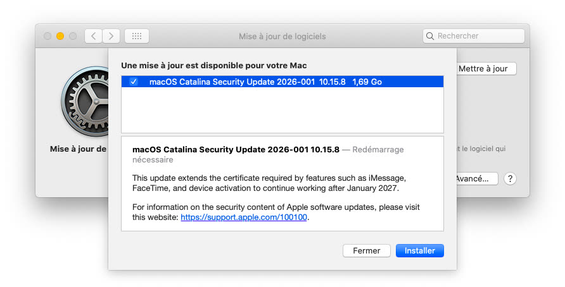Click the gray zoom window button
Screen dimensions: 565x287
click(73, 36)
